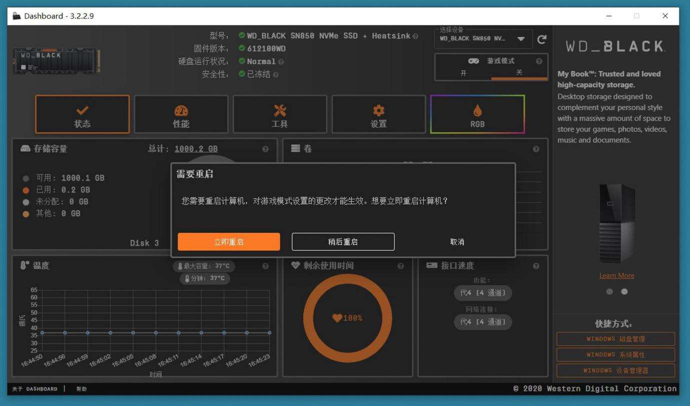Open the 性能 performance tab
This screenshot has width=690, height=406.
[181, 114]
